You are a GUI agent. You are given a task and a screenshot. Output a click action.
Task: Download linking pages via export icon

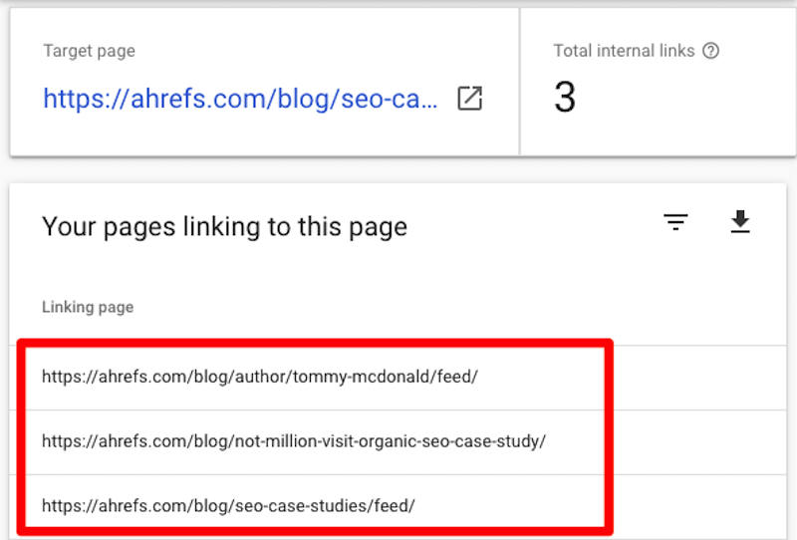point(740,222)
